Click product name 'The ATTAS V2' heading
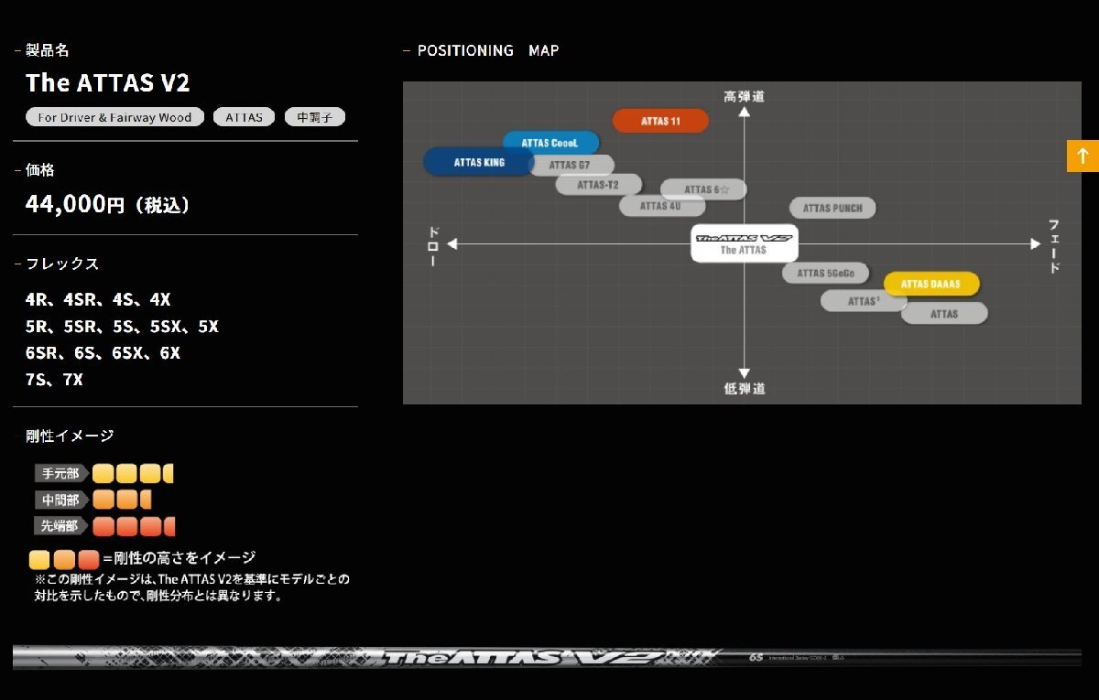Image resolution: width=1099 pixels, height=700 pixels. point(108,82)
